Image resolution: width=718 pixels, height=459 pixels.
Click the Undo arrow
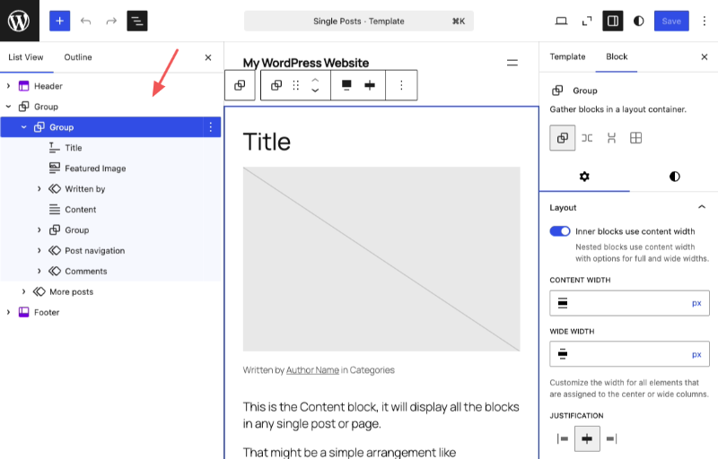pyautogui.click(x=85, y=21)
